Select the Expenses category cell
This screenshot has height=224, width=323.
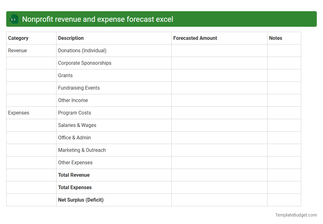(x=19, y=113)
